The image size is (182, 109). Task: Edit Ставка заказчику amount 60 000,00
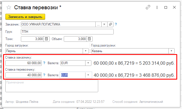[24, 63]
